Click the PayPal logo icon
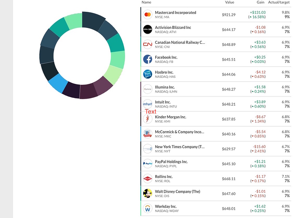The width and height of the screenshot is (300, 218). click(x=147, y=164)
